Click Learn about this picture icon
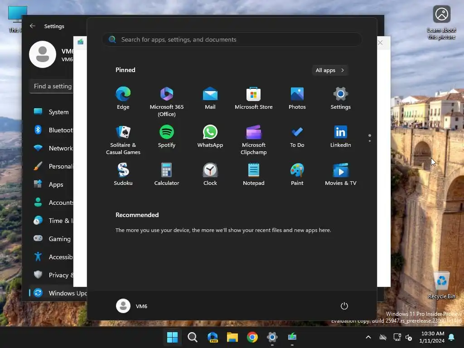464x348 pixels. coord(441,23)
